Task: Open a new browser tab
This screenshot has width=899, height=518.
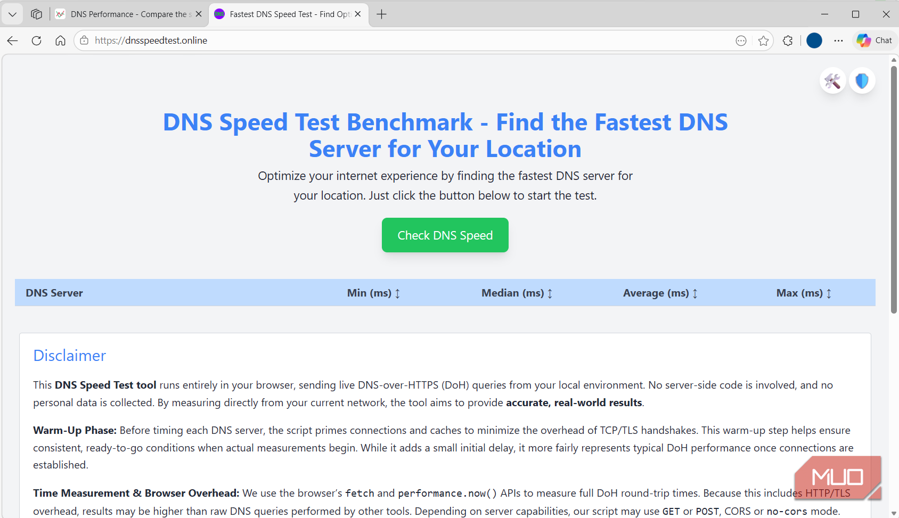Action: pos(381,14)
